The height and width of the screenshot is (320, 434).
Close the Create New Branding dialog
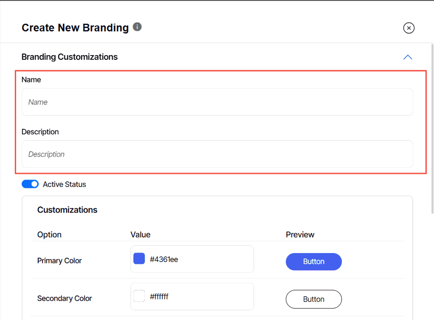click(409, 28)
